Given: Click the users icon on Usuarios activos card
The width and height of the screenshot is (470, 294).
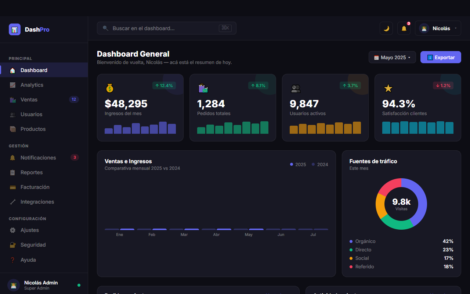Looking at the screenshot, I should click(296, 88).
